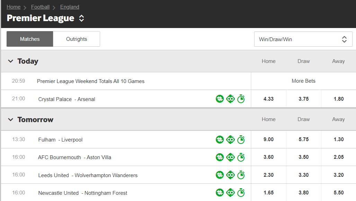Image resolution: width=356 pixels, height=201 pixels.
Task: Click the stopwatch icon for AFC Bournemouth - Aston Villa
Action: [x=241, y=157]
